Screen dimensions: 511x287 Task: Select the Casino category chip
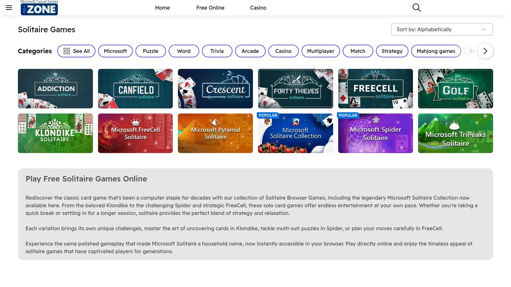284,51
